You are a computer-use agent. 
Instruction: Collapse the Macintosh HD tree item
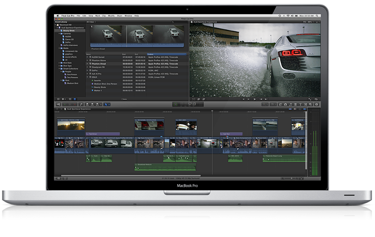56,25
